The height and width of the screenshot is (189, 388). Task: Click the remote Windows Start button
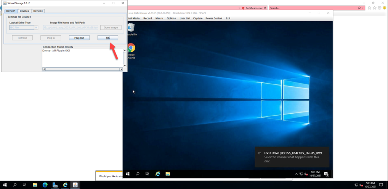[128, 174]
